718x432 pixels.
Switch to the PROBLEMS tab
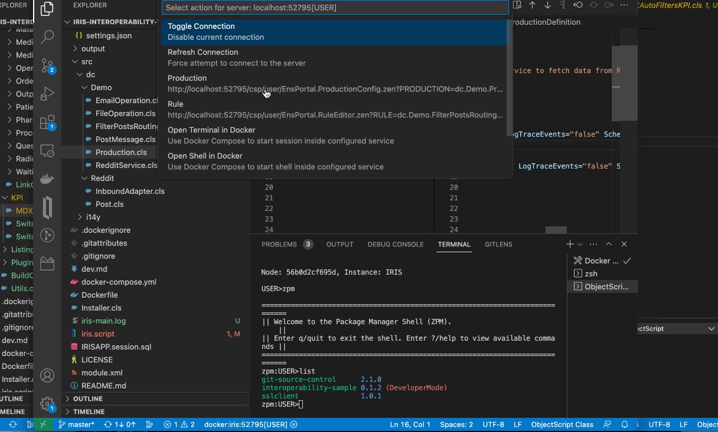click(x=279, y=244)
